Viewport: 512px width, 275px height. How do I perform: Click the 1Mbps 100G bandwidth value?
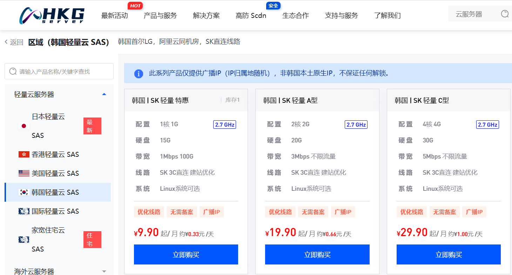[x=177, y=156]
